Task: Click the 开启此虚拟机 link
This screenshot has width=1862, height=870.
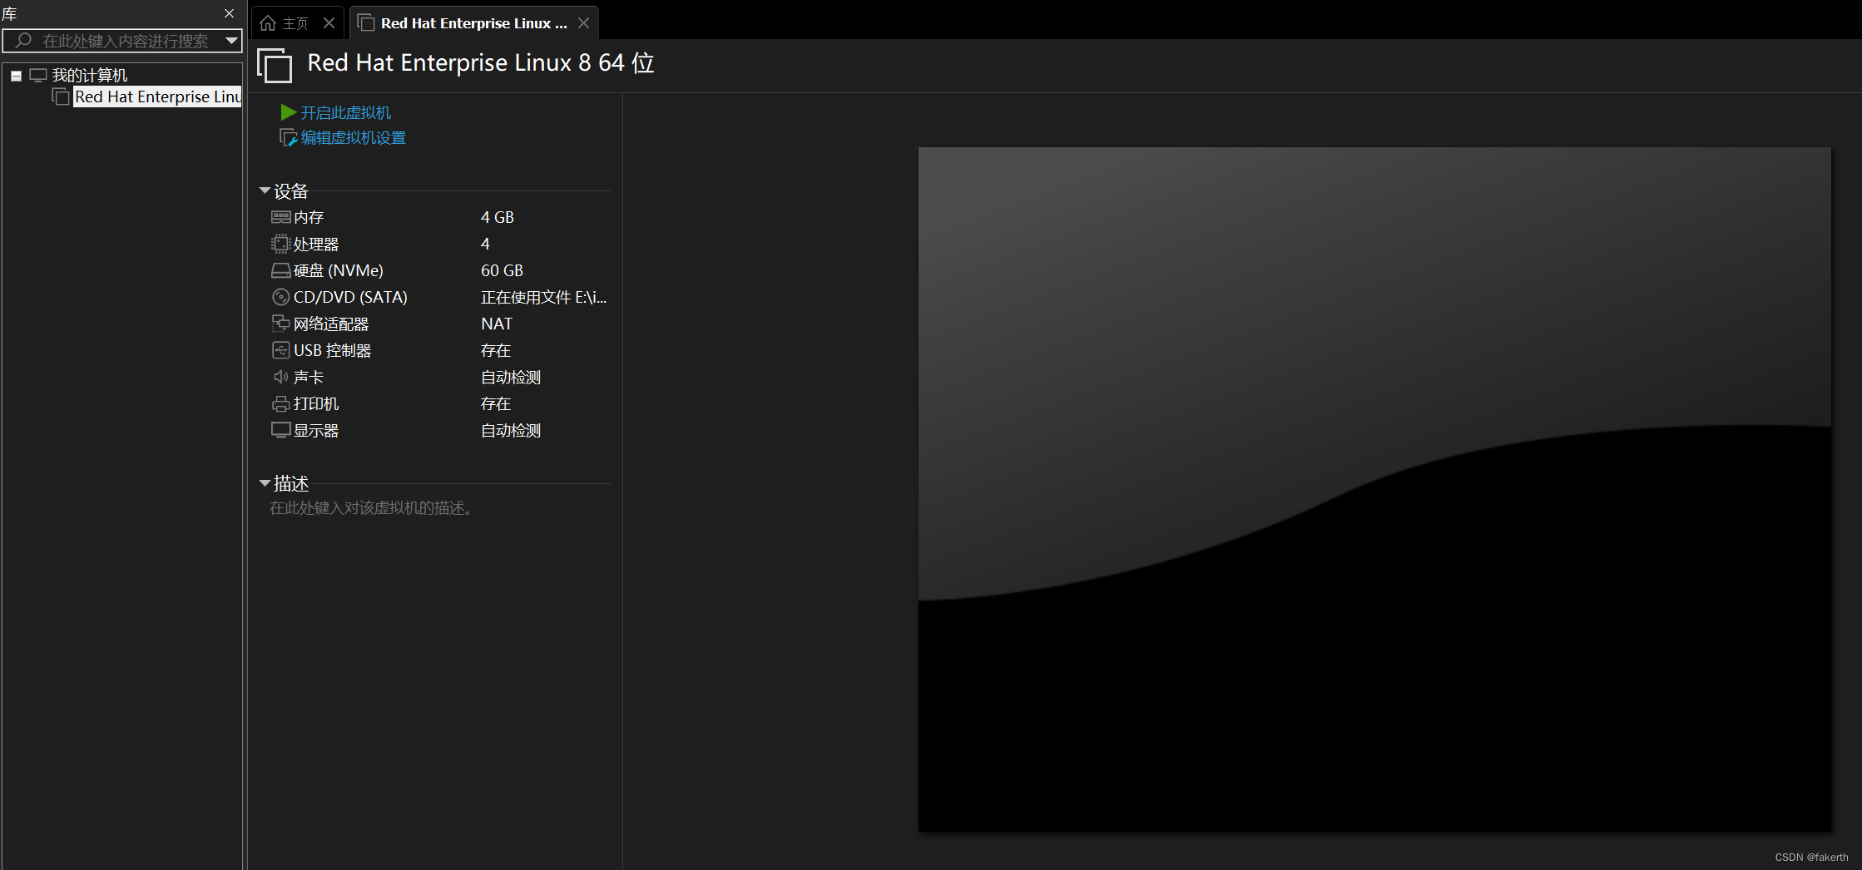Action: tap(345, 112)
